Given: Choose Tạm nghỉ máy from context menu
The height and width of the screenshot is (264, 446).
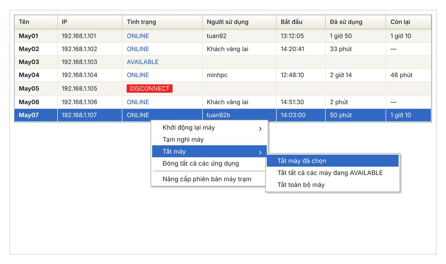Looking at the screenshot, I should point(209,139).
